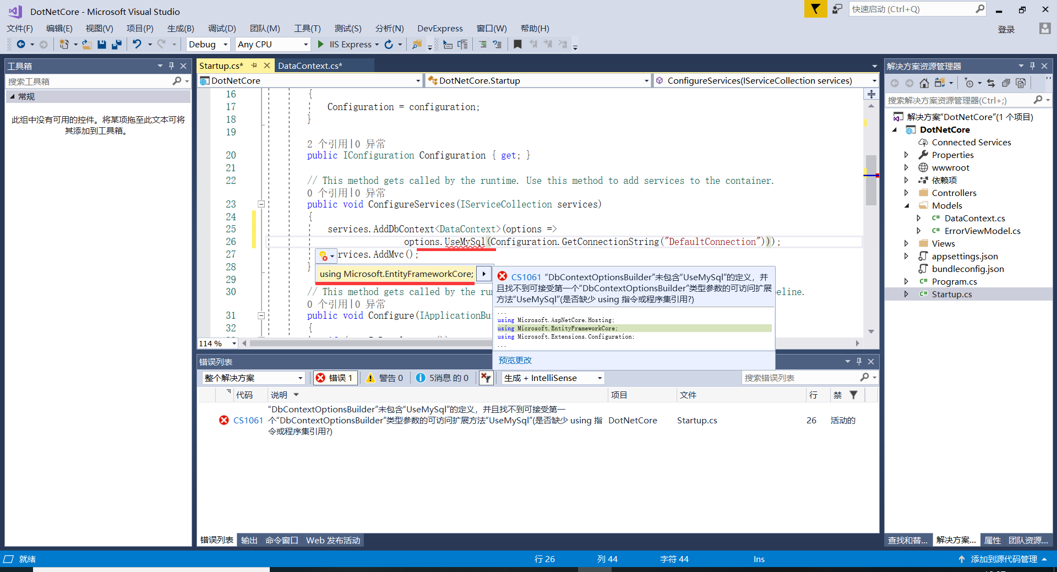Toggle auto-hide pin on Error List panel
Viewport: 1057px width, 572px height.
tap(859, 362)
